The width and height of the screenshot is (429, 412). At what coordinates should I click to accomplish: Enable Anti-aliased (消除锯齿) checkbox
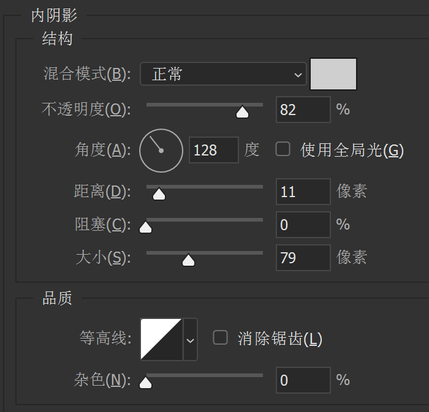220,337
